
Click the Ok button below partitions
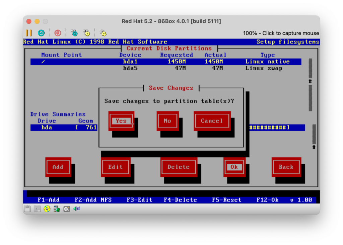coord(234,167)
